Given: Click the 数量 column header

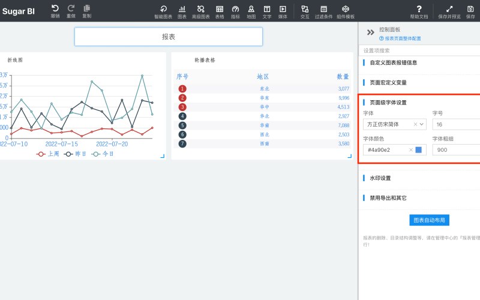Looking at the screenshot, I should pyautogui.click(x=343, y=77).
